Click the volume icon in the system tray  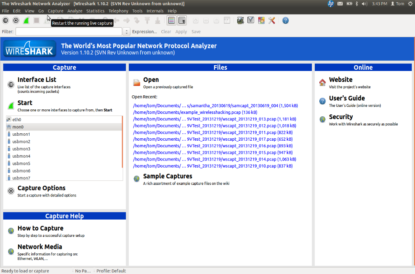pyautogui.click(x=364, y=4)
